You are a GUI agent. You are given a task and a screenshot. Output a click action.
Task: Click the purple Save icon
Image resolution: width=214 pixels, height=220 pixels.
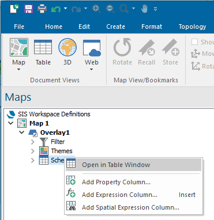click(28, 9)
